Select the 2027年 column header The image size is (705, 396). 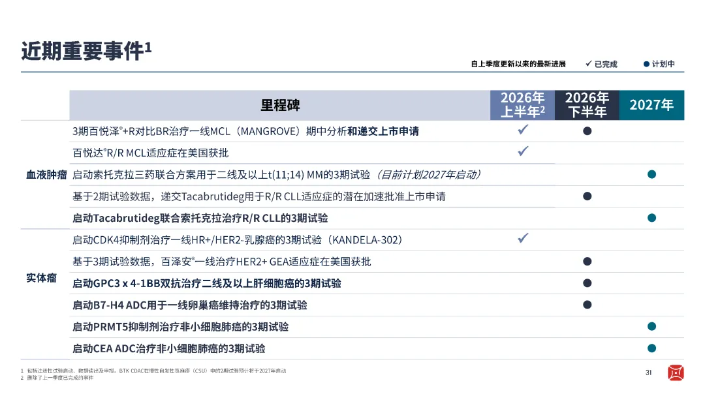pos(651,105)
